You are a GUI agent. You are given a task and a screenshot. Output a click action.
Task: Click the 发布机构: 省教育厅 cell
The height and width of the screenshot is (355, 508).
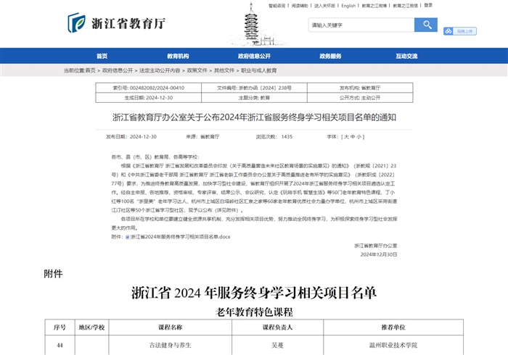(x=360, y=88)
